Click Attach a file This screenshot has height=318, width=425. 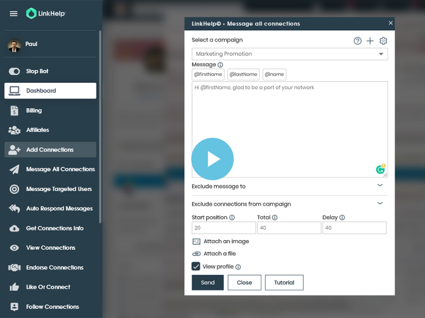(x=214, y=254)
